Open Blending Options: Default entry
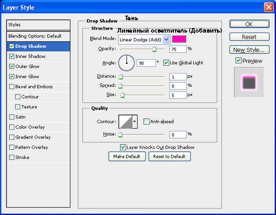 pyautogui.click(x=38, y=36)
